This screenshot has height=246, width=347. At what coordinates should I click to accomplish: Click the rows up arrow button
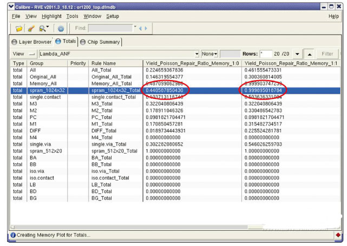tap(310, 54)
